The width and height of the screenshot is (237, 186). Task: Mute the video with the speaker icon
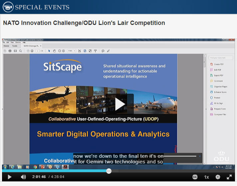23,177
